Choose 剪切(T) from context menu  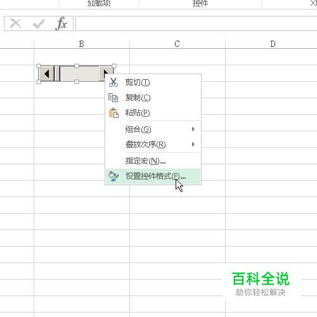(153, 82)
